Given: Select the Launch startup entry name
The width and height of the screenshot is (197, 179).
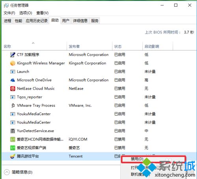Looking at the screenshot, I should pyautogui.click(x=23, y=72).
